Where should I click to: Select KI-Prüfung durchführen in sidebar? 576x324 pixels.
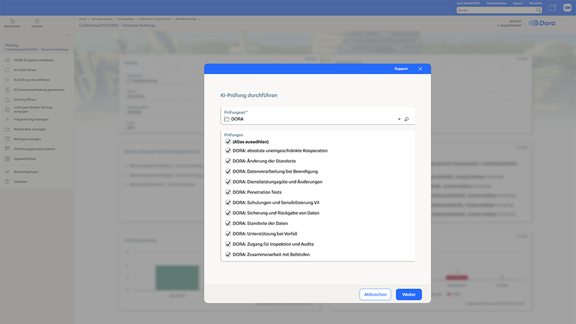[32, 80]
